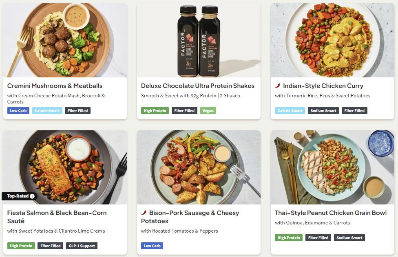
Task: Open the Thai-Style Peanut Chicken Grain Bowl title
Action: [330, 213]
